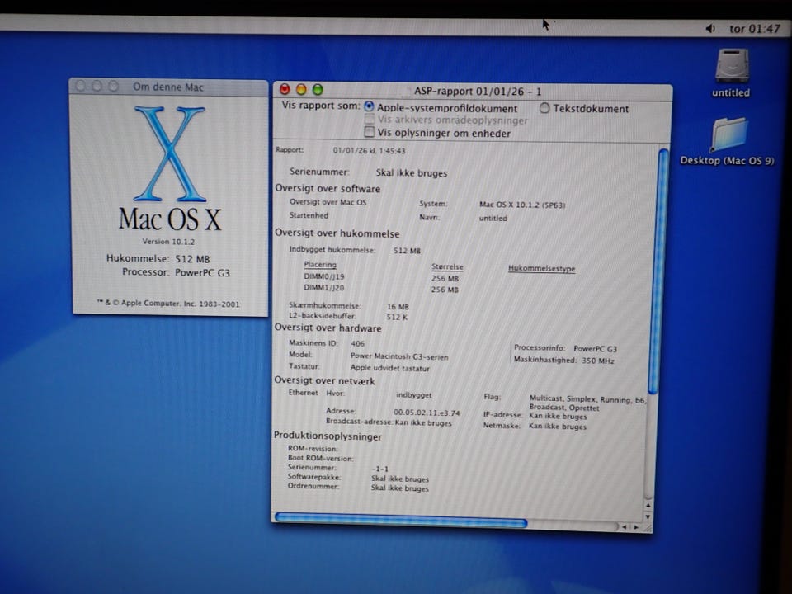Select Tekstdokument radio button
The image size is (792, 594).
click(544, 107)
